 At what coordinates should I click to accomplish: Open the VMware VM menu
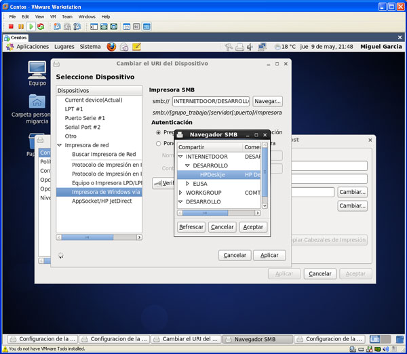[x=53, y=16]
